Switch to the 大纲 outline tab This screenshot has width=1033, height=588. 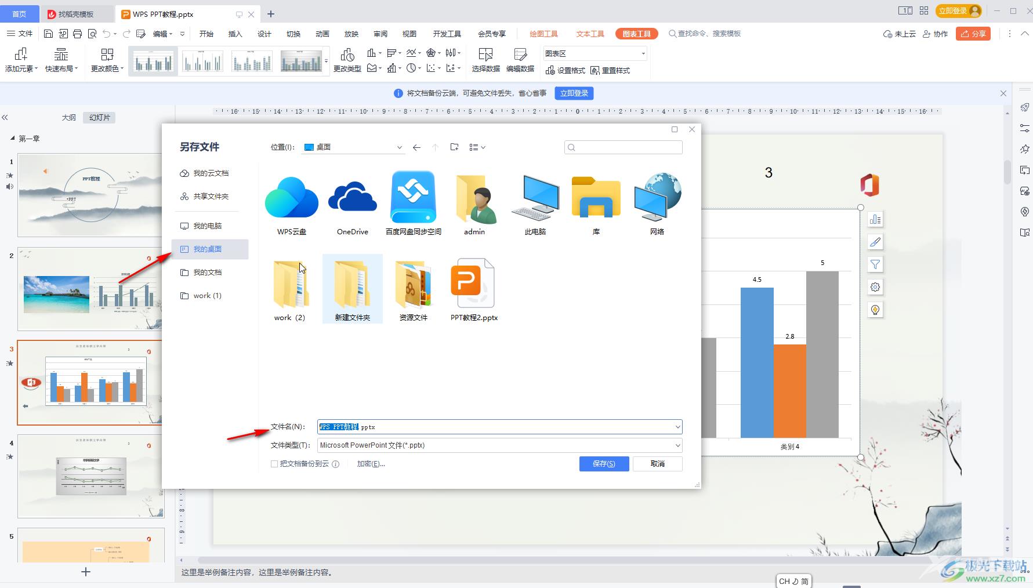(x=69, y=117)
